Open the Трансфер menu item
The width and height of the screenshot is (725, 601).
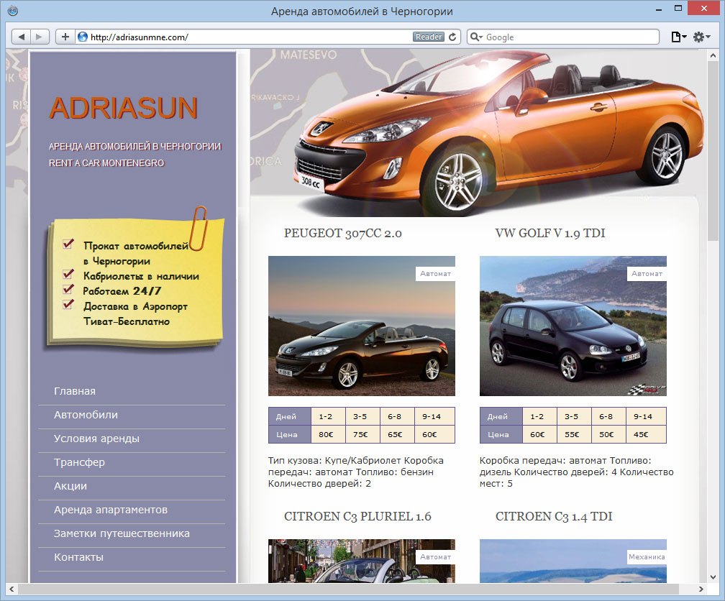tap(79, 462)
